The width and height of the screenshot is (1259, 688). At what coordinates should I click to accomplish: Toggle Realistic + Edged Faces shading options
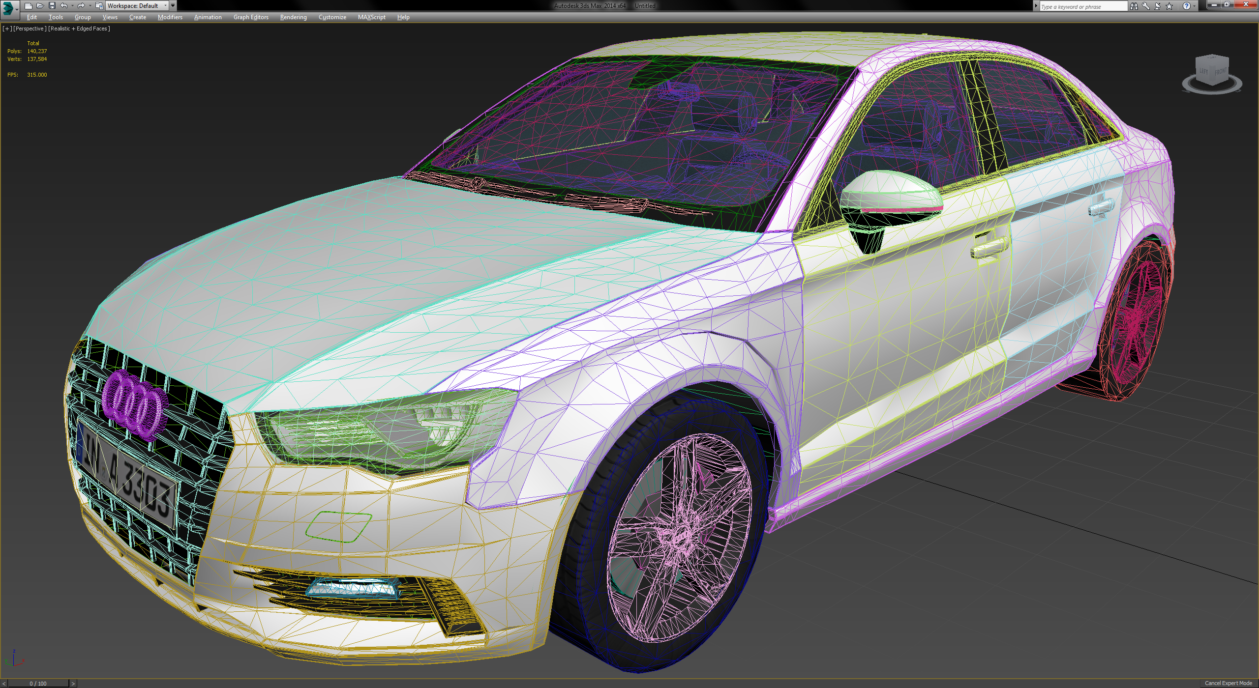click(79, 29)
